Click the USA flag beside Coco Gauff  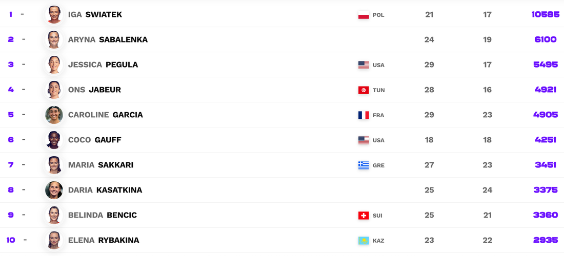(x=364, y=140)
